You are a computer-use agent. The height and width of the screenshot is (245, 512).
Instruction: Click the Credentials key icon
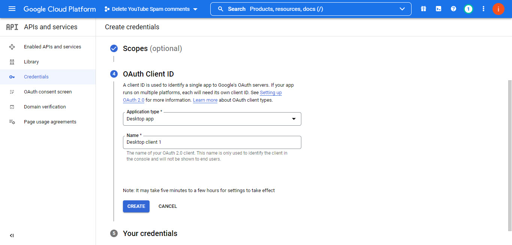12,77
